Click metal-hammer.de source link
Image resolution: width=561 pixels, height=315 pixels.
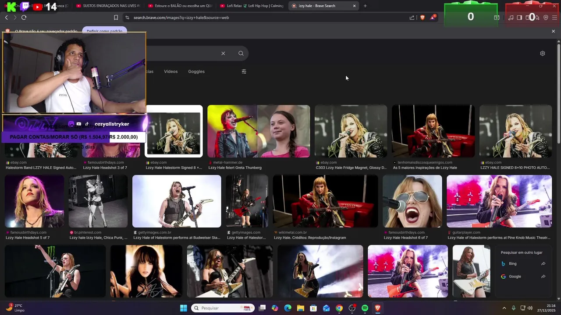227,162
